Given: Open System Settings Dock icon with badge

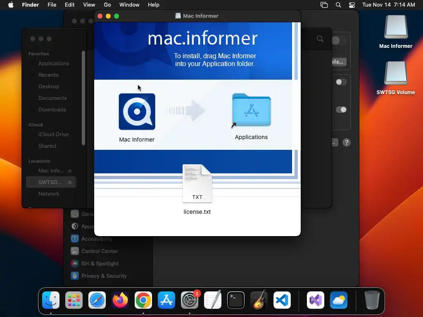Looking at the screenshot, I should click(x=190, y=300).
